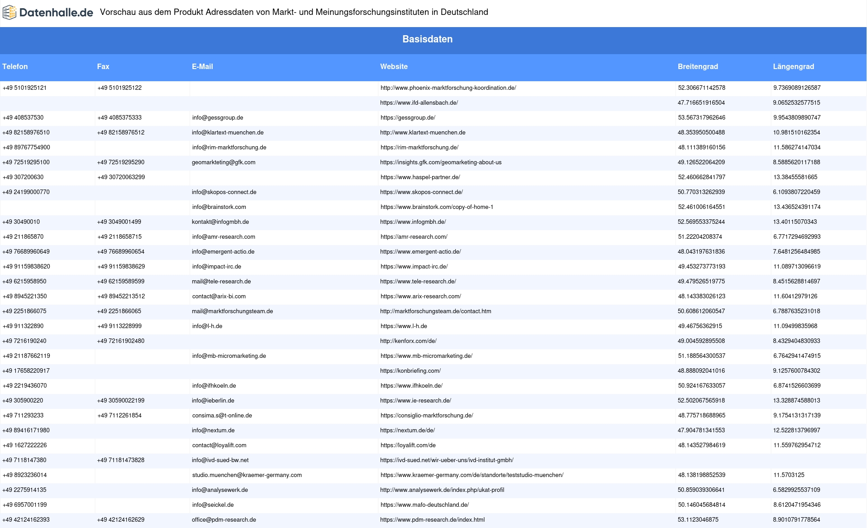Click the info@klartext-muenchen.de email

[x=228, y=133]
